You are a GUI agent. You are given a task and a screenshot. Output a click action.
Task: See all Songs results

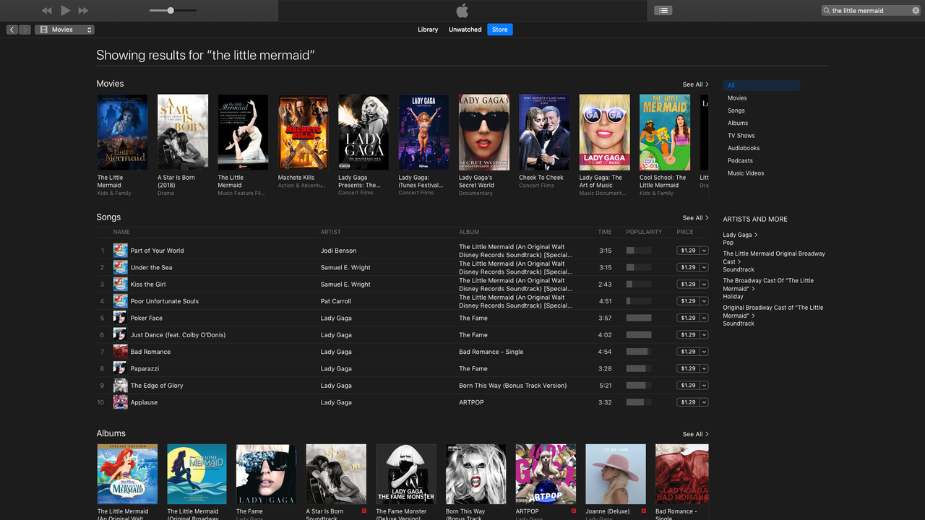[695, 218]
